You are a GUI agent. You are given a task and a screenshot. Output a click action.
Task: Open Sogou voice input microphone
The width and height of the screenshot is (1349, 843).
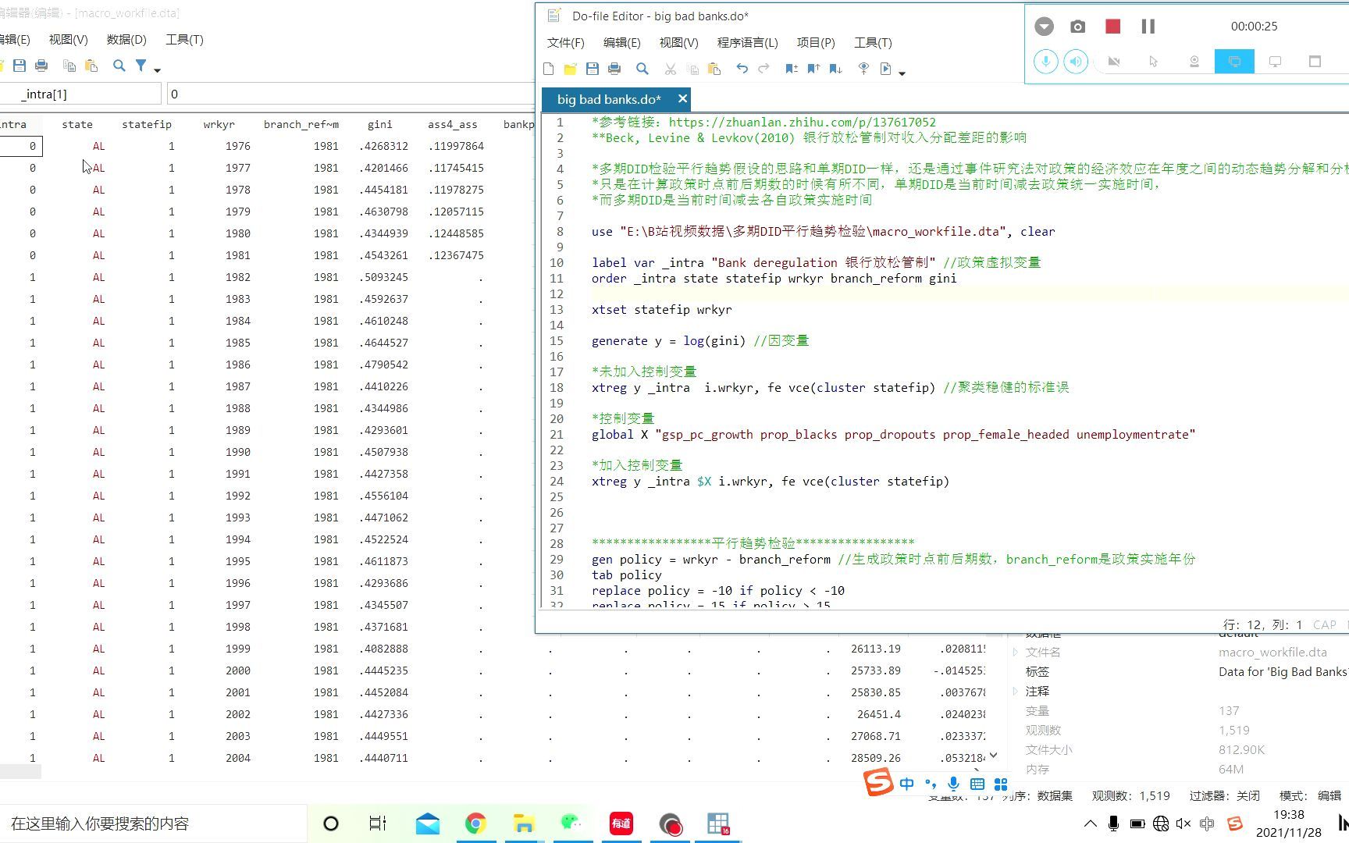pos(953,784)
